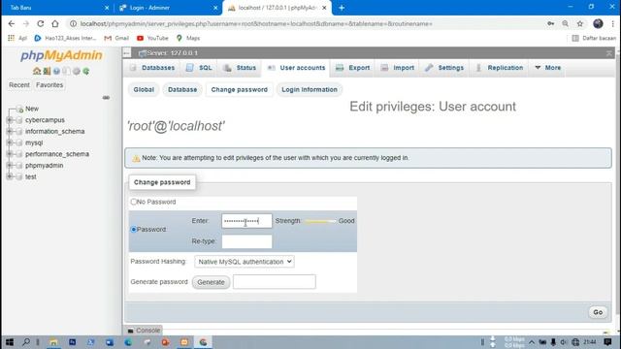Open the Gmail bookmark
The height and width of the screenshot is (349, 621).
coord(116,38)
